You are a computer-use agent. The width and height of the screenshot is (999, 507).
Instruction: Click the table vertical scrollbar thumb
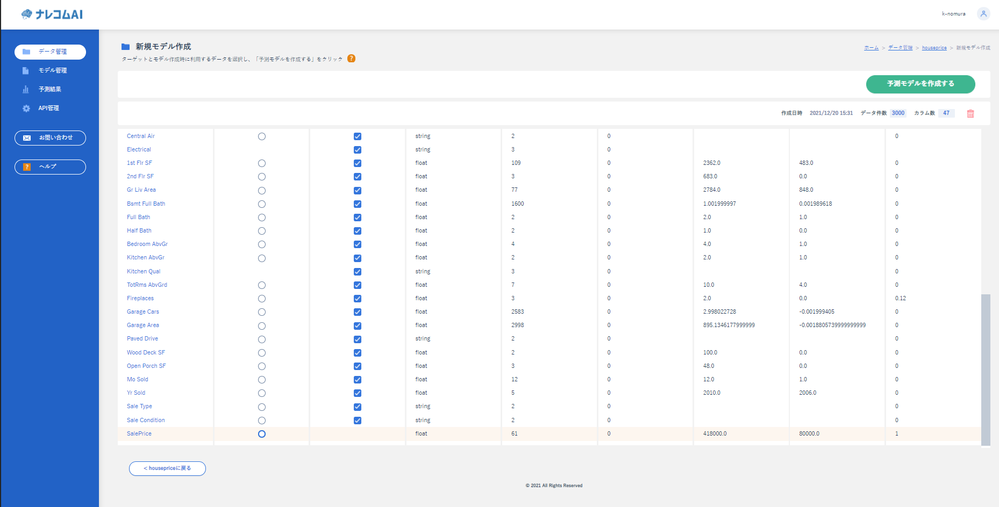[986, 370]
